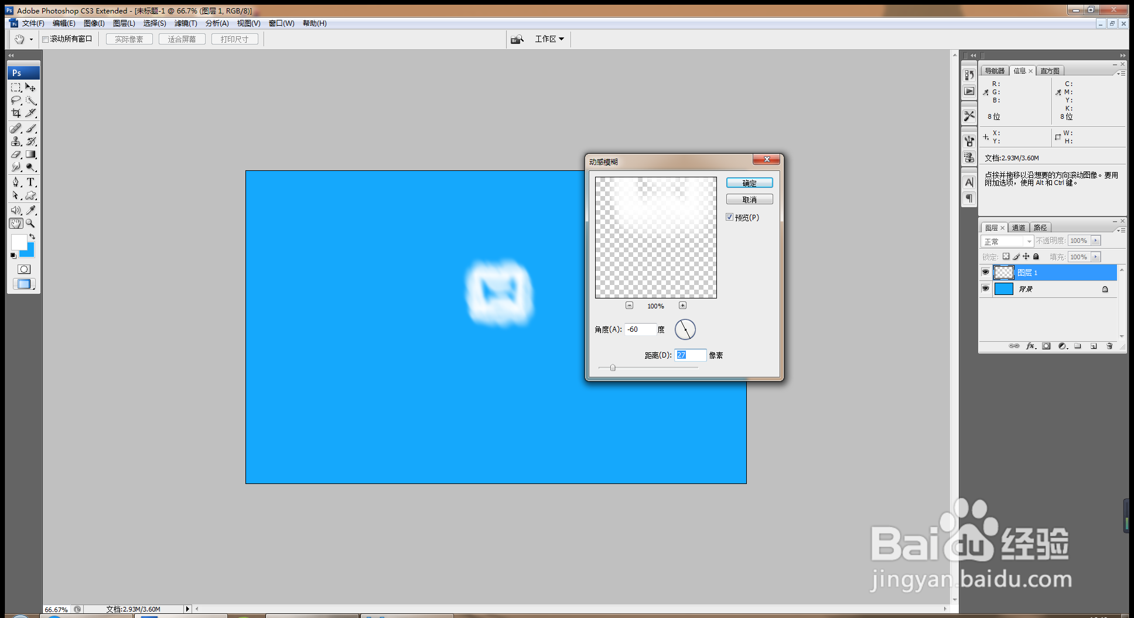Select the Gradient tool
Image resolution: width=1134 pixels, height=618 pixels.
pyautogui.click(x=31, y=154)
